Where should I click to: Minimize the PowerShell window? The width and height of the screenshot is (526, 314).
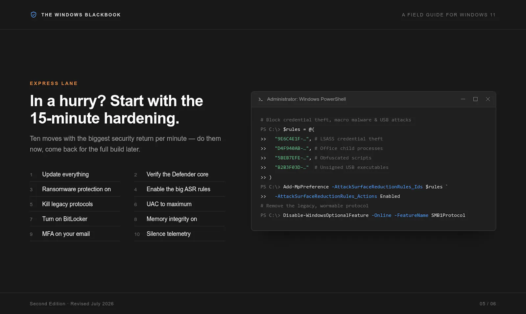pyautogui.click(x=463, y=99)
